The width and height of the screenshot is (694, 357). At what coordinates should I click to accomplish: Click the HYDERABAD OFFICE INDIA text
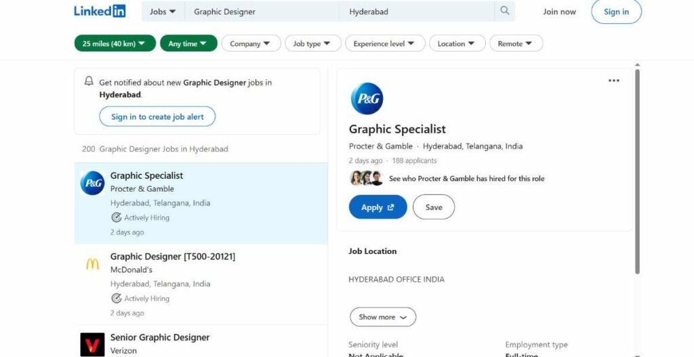click(396, 280)
